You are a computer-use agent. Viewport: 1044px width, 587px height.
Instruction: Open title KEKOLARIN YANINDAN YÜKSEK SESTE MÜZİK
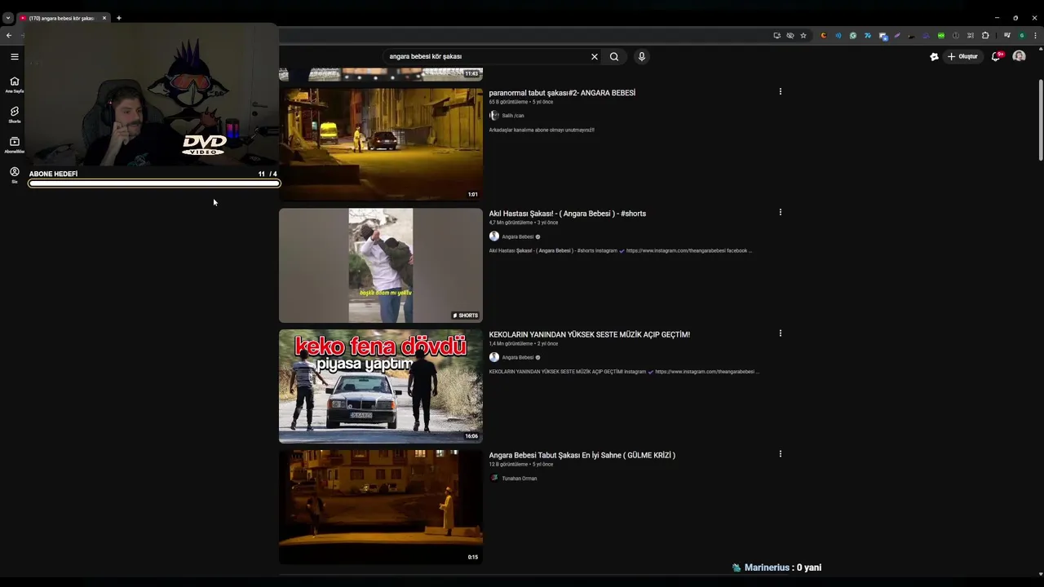[590, 334]
